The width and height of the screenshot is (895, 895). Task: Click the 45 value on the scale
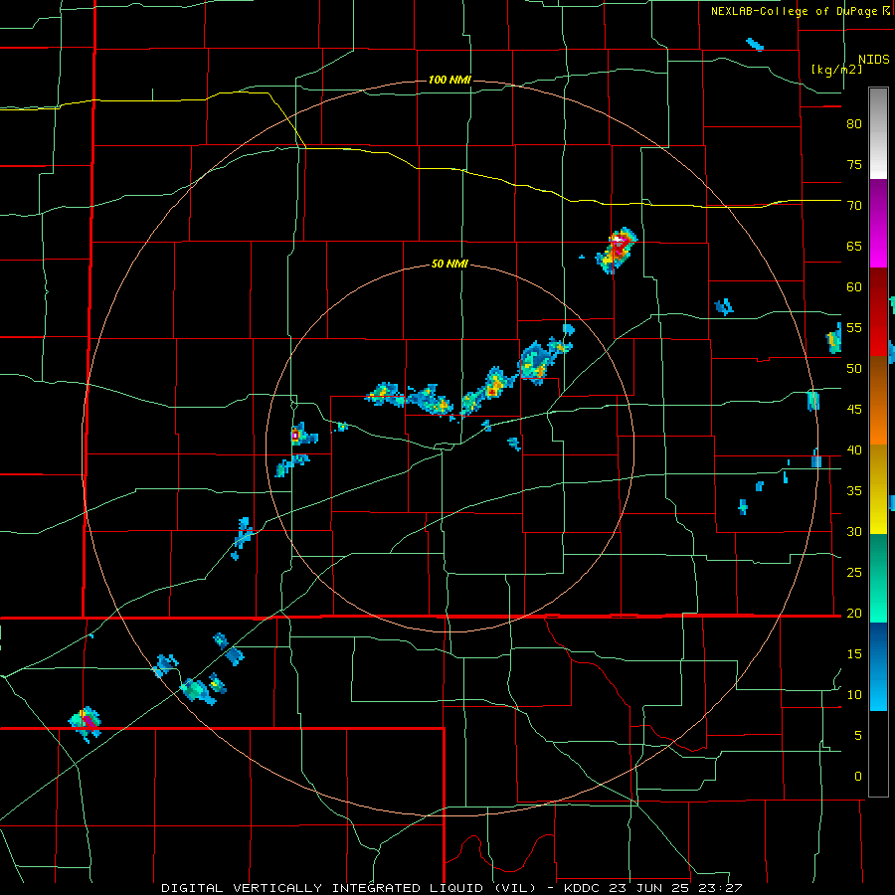coord(854,410)
